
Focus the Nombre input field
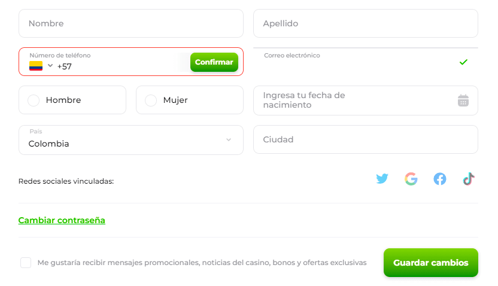pos(131,23)
